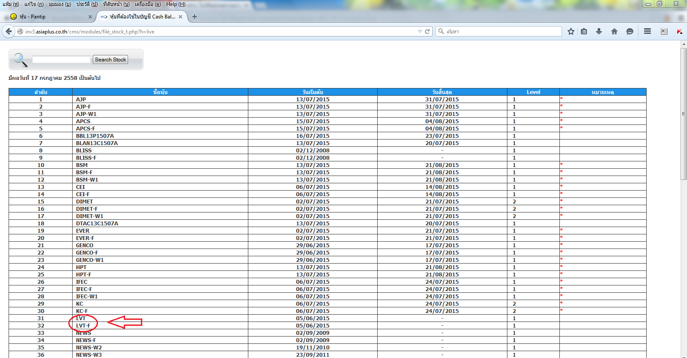Select stock name BLISS-F
Screen dimensions: 687x358
[86, 158]
